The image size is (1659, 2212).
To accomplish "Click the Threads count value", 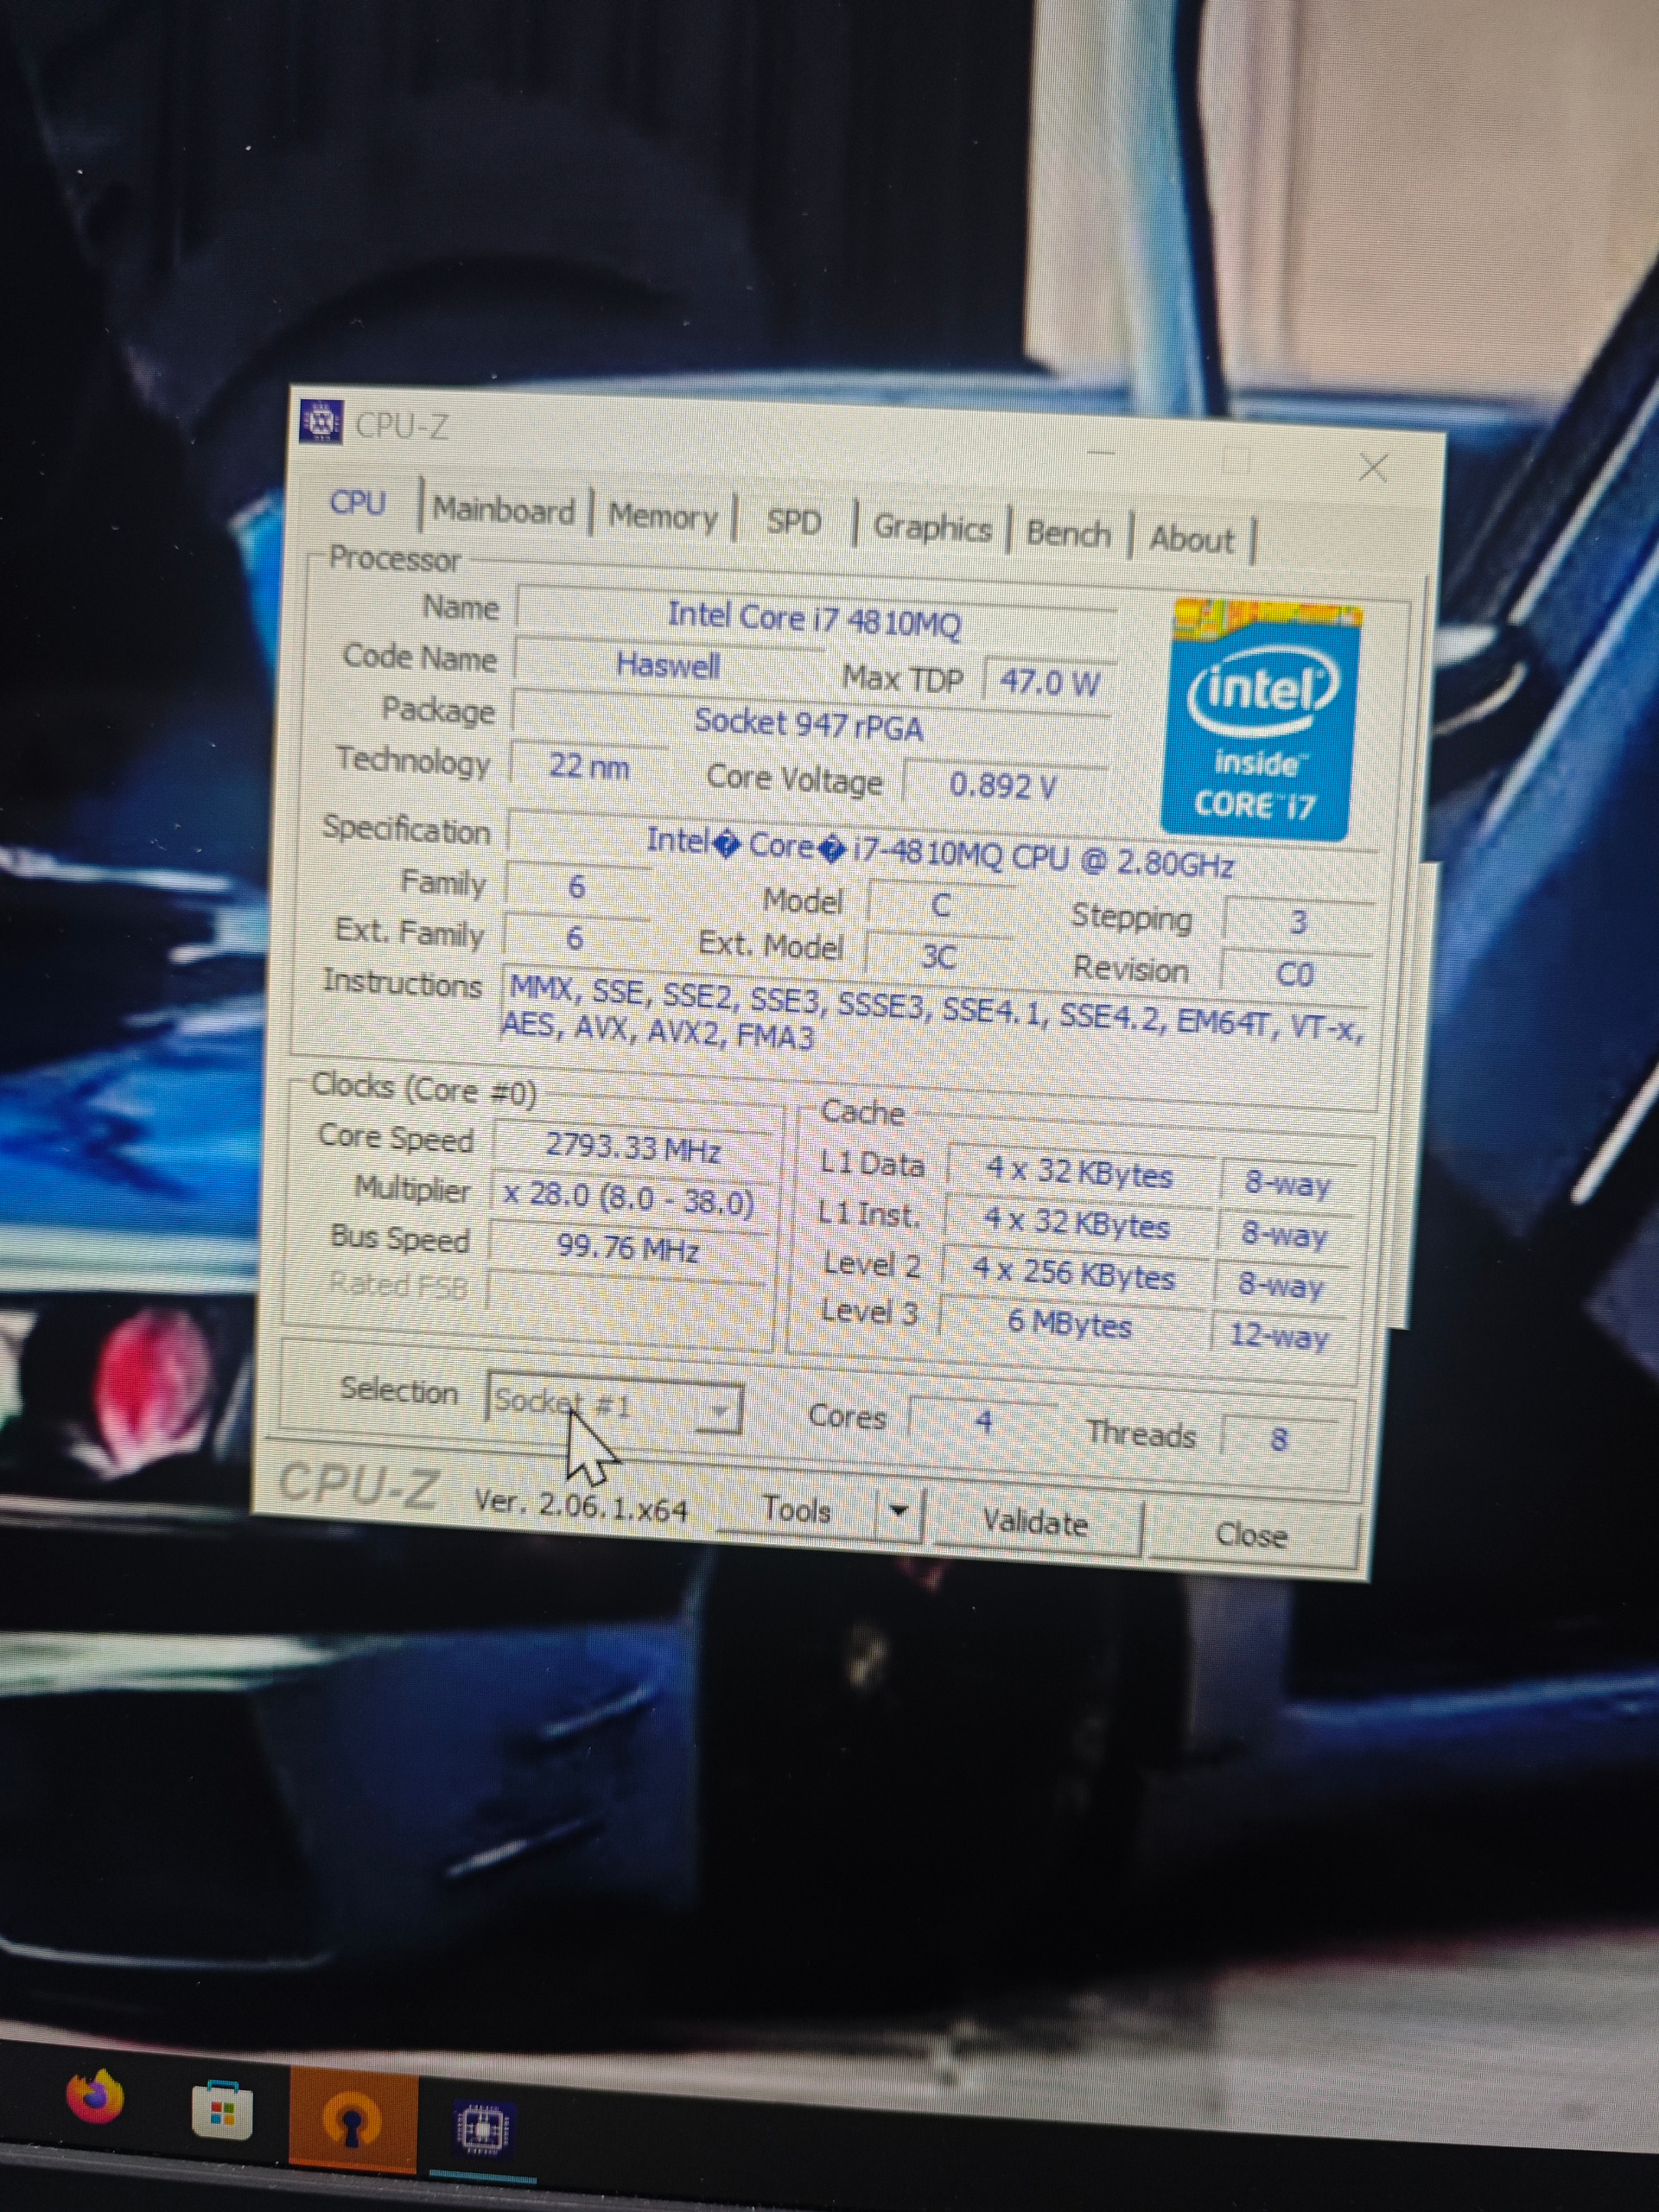I will point(1279,1439).
